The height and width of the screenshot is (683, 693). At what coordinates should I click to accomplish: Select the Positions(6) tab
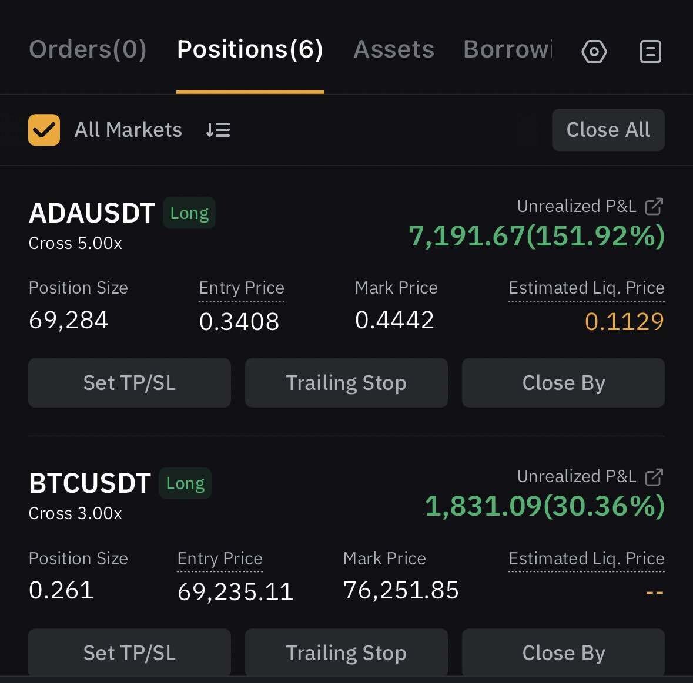(x=250, y=49)
